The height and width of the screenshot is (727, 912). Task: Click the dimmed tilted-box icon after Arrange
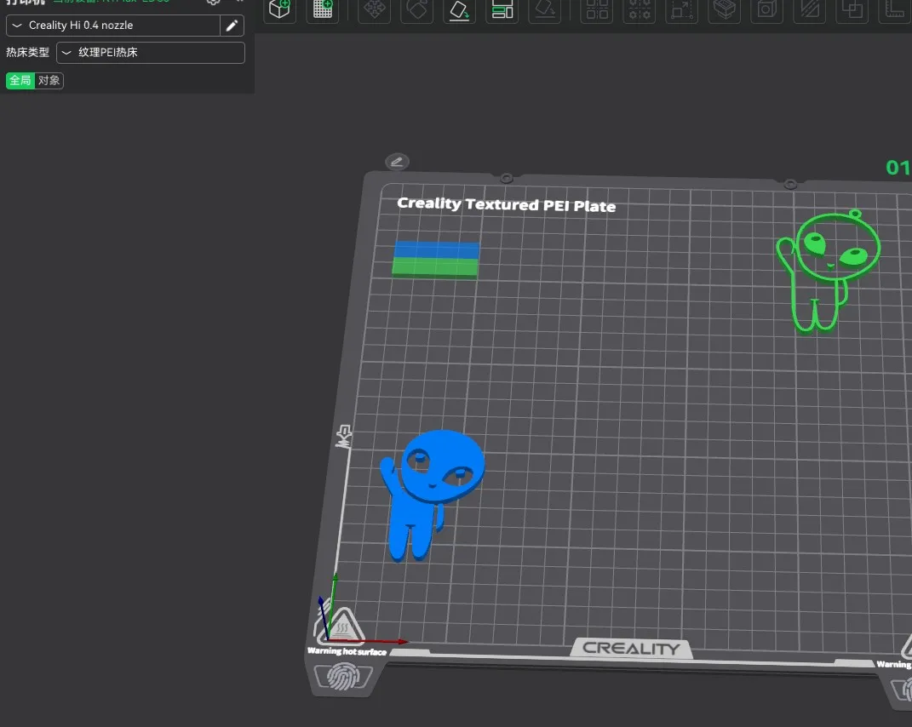[x=545, y=10]
